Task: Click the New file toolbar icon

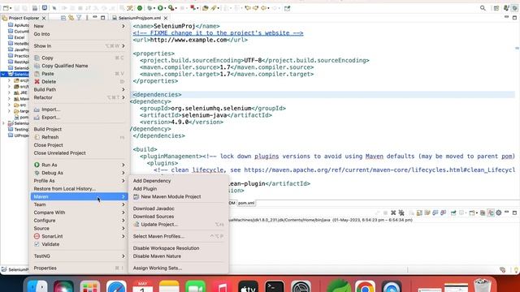Action: [6, 8]
